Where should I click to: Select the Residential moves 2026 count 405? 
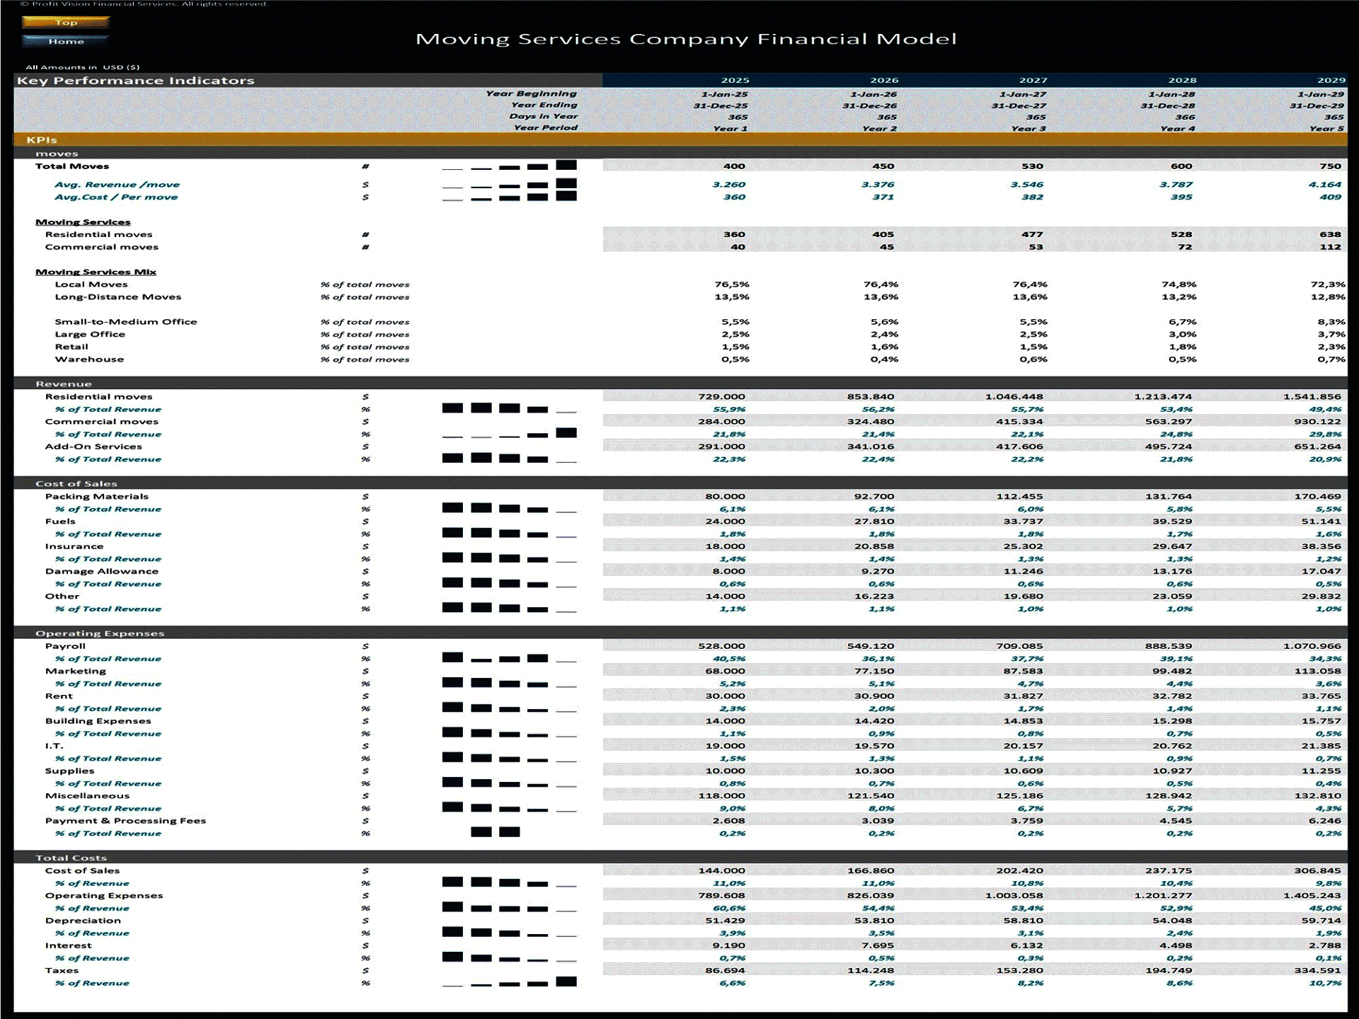pyautogui.click(x=883, y=234)
